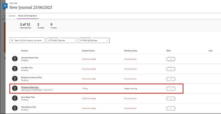221x114 pixels.
Task: Click Olivia Brown-Test avatar icon
Action: pos(15,108)
